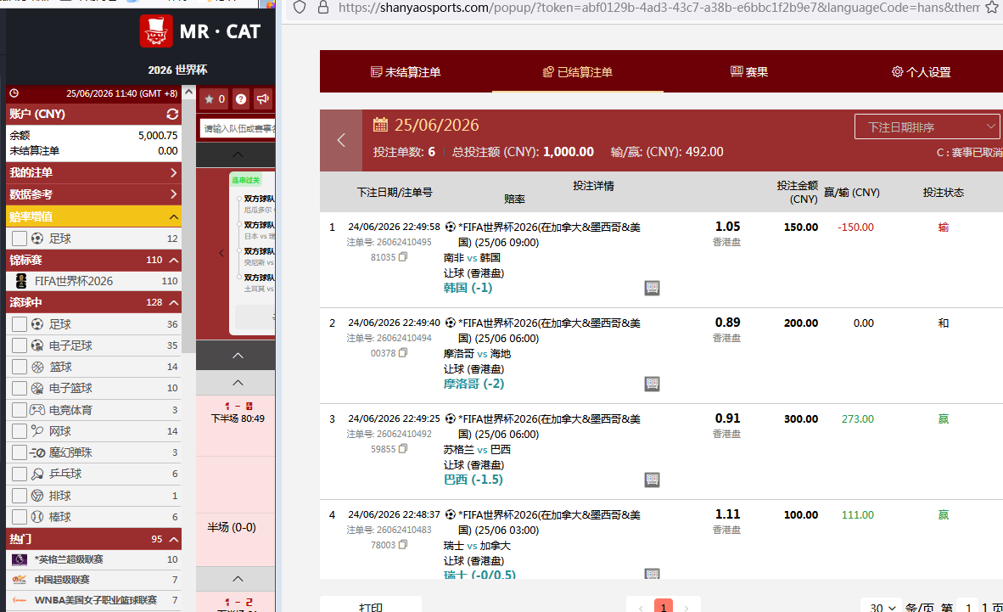Viewport: 1003px width, 612px height.
Task: Click calendar icon next to 25/06/2026
Action: click(x=381, y=124)
